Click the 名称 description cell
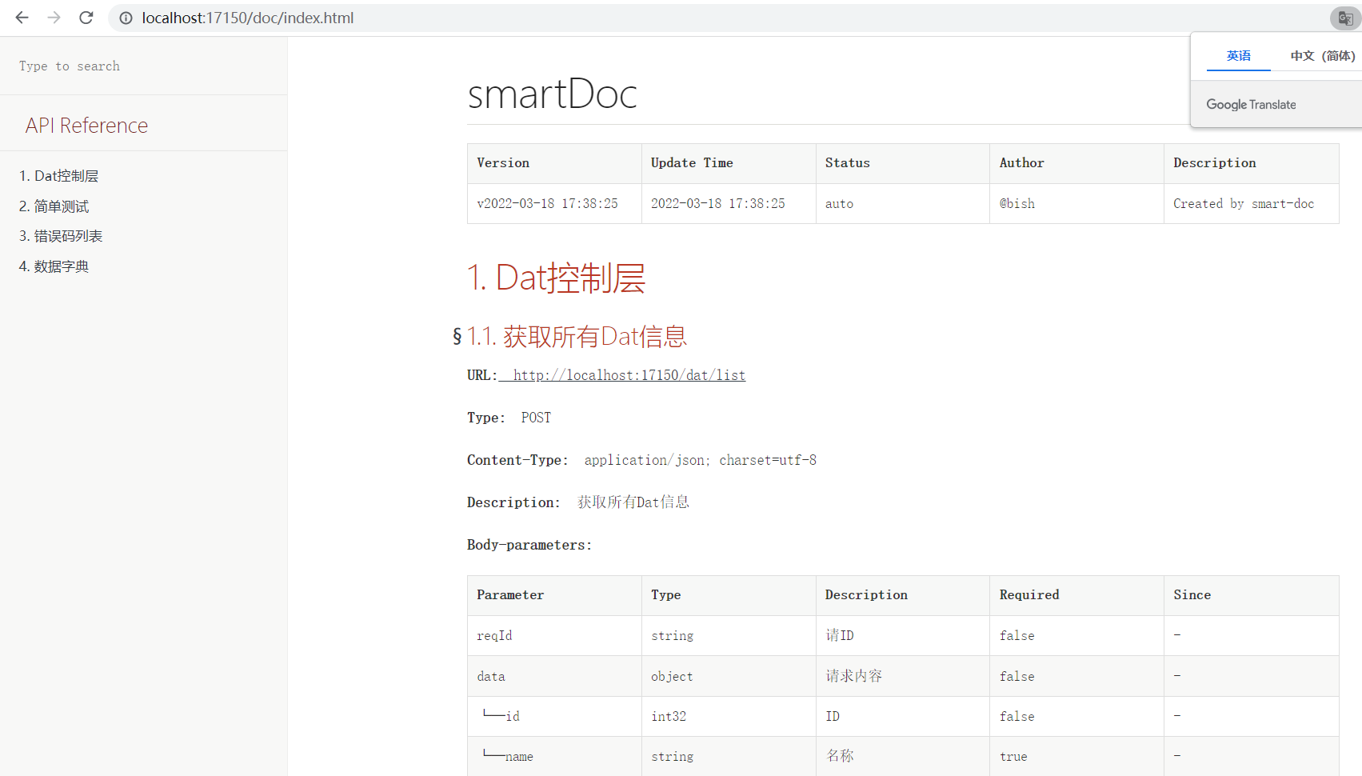 click(903, 757)
